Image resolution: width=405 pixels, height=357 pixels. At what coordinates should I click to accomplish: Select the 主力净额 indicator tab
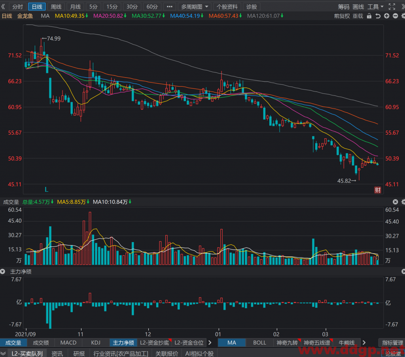[x=123, y=343]
